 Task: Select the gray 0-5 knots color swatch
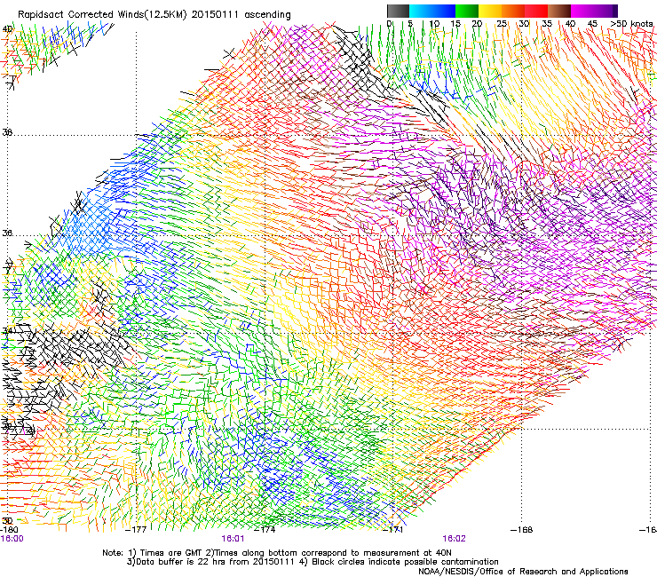[x=398, y=11]
